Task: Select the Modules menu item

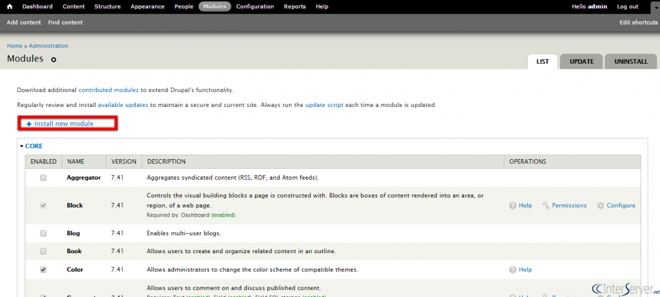Action: (x=215, y=6)
